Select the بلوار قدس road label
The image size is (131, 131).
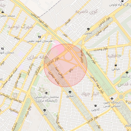pos(92,120)
